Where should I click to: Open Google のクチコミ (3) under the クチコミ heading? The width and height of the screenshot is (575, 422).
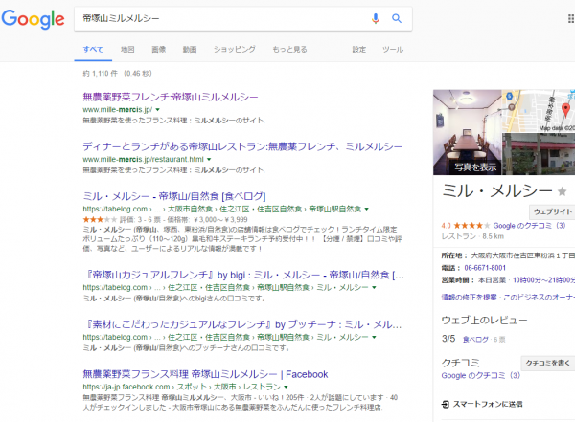coord(481,375)
